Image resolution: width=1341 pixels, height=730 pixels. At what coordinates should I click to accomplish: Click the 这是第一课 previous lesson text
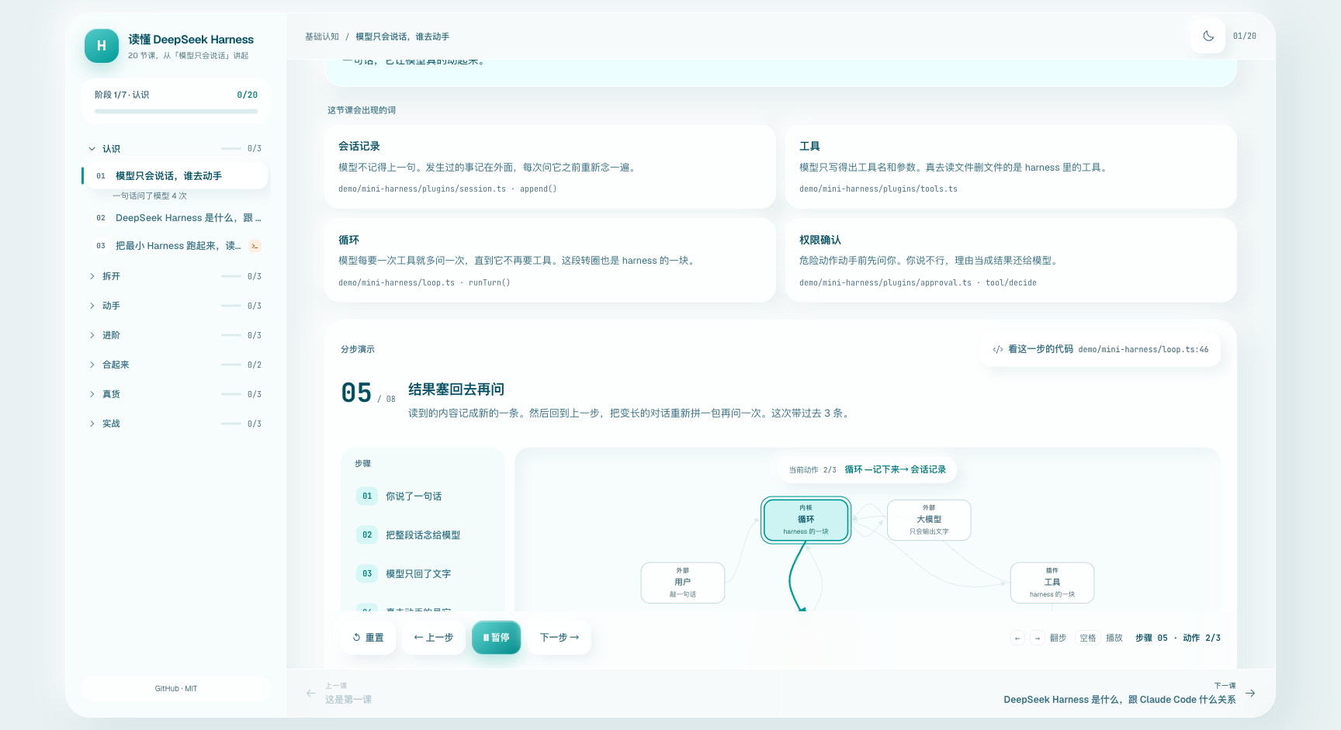348,699
